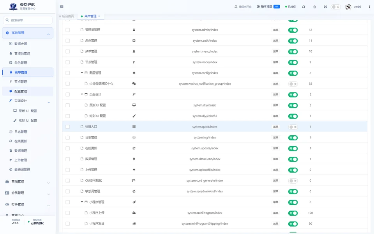Viewport: 374px width, 234px height.
Task: Click the 版本导览 V7 link
Action: pos(268,7)
